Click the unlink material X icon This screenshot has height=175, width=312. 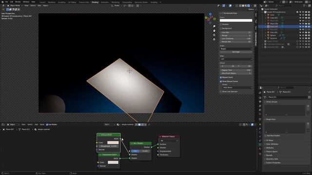click(x=145, y=124)
